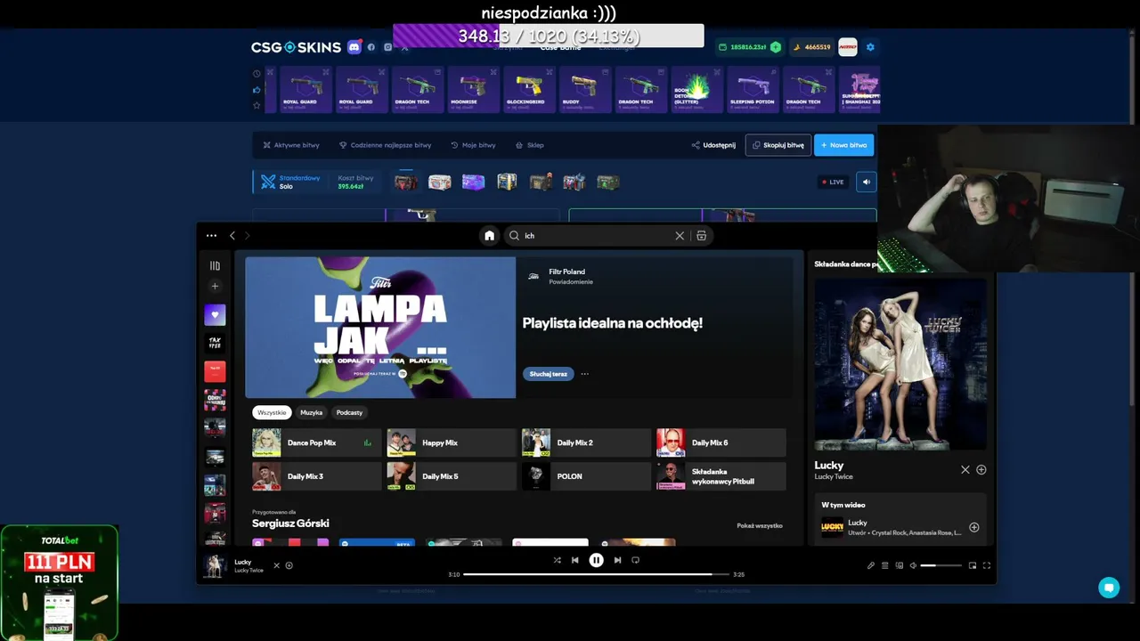
Task: Select the Wszystkie filter chip
Action: pos(272,412)
